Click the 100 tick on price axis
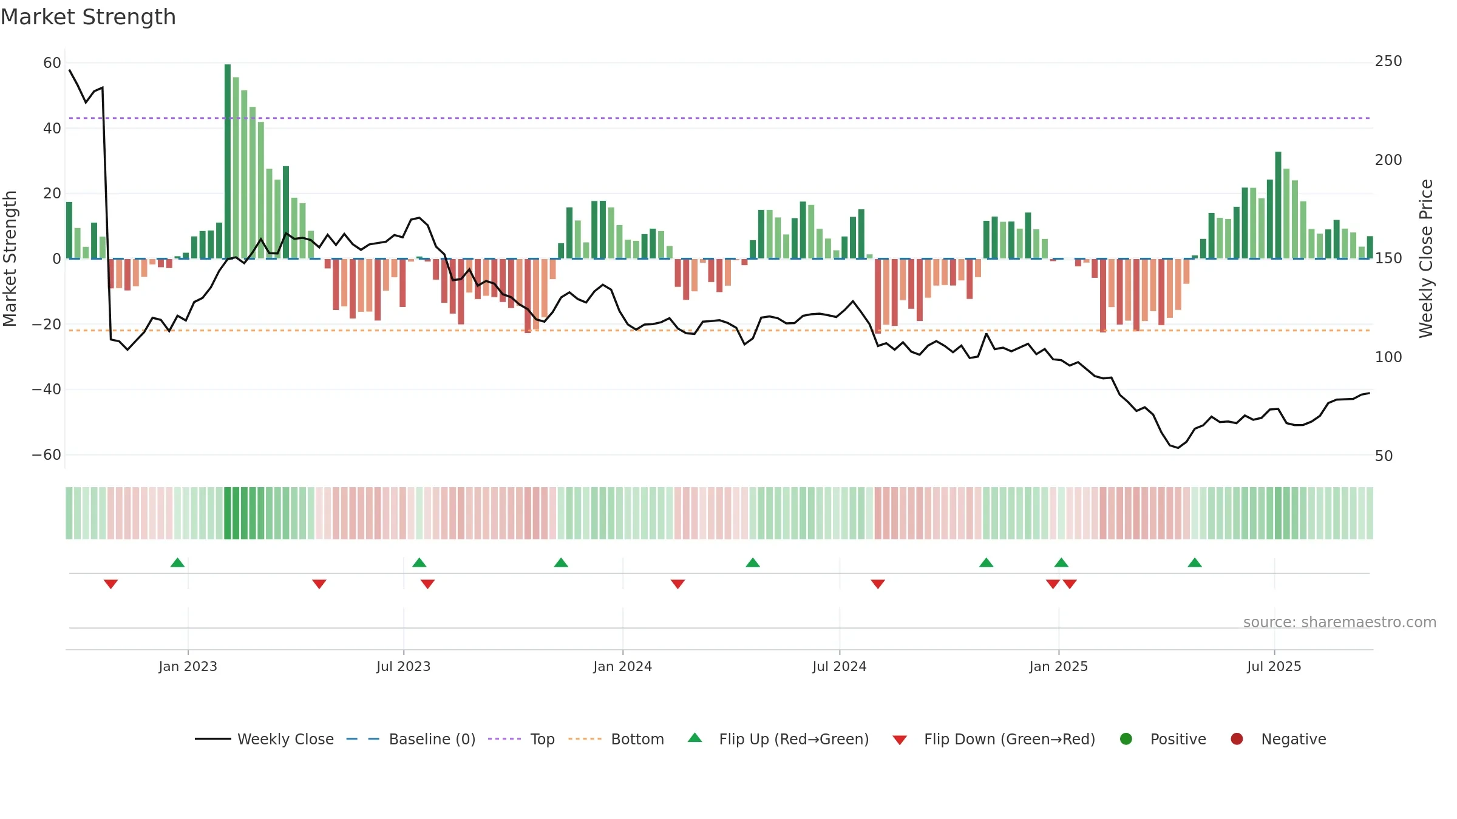This screenshot has height=819, width=1457. [1388, 357]
